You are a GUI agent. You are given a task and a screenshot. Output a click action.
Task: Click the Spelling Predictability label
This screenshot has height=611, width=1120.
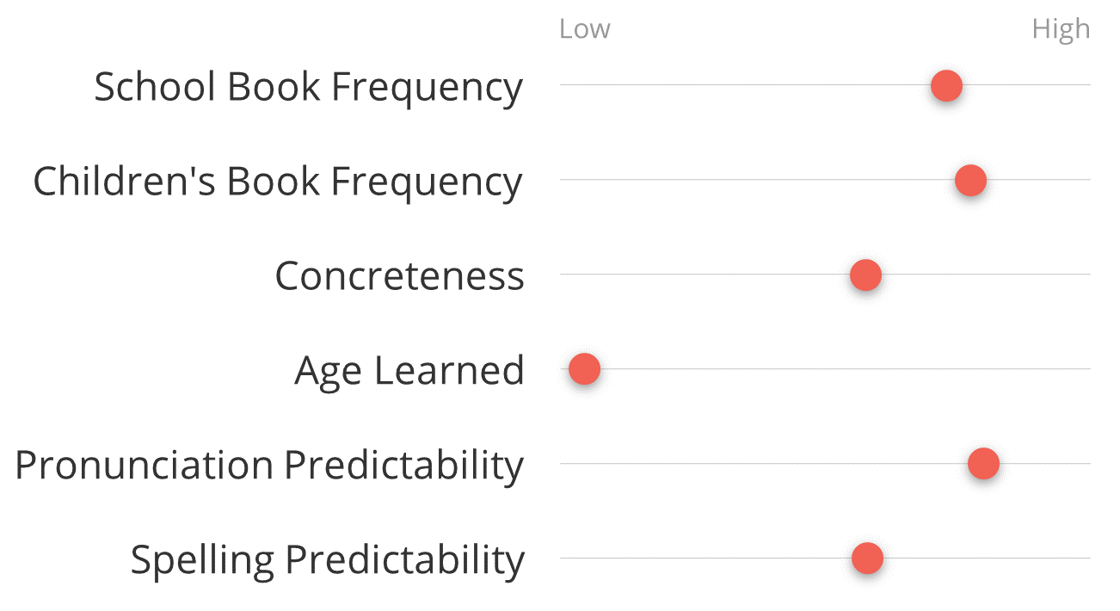[327, 561]
